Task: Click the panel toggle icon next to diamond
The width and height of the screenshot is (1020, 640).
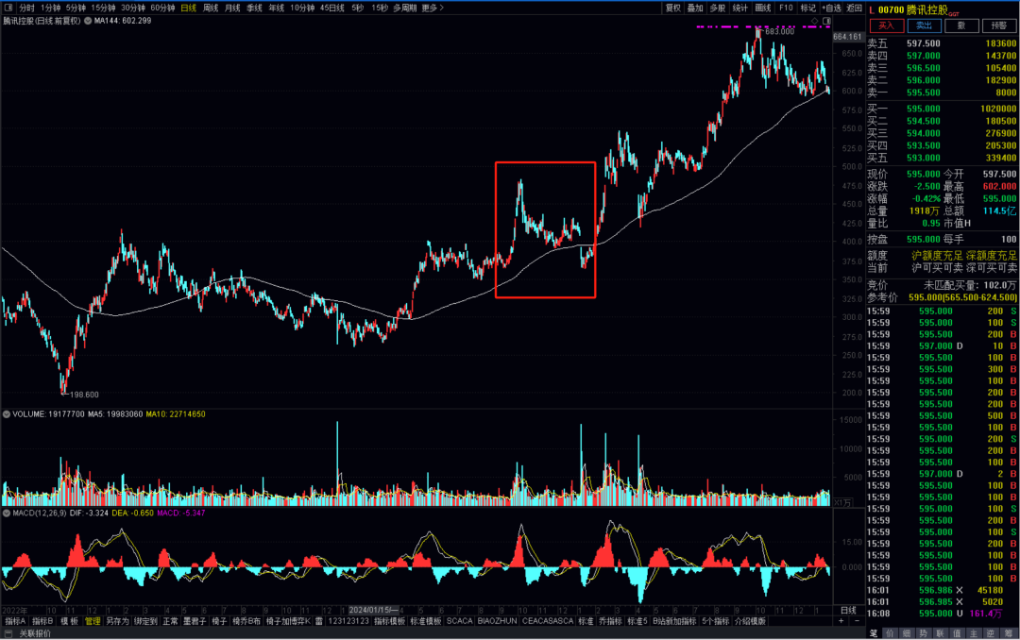Action: coord(826,20)
